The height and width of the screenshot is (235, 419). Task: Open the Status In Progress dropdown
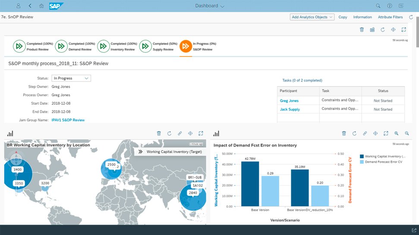pyautogui.click(x=71, y=78)
